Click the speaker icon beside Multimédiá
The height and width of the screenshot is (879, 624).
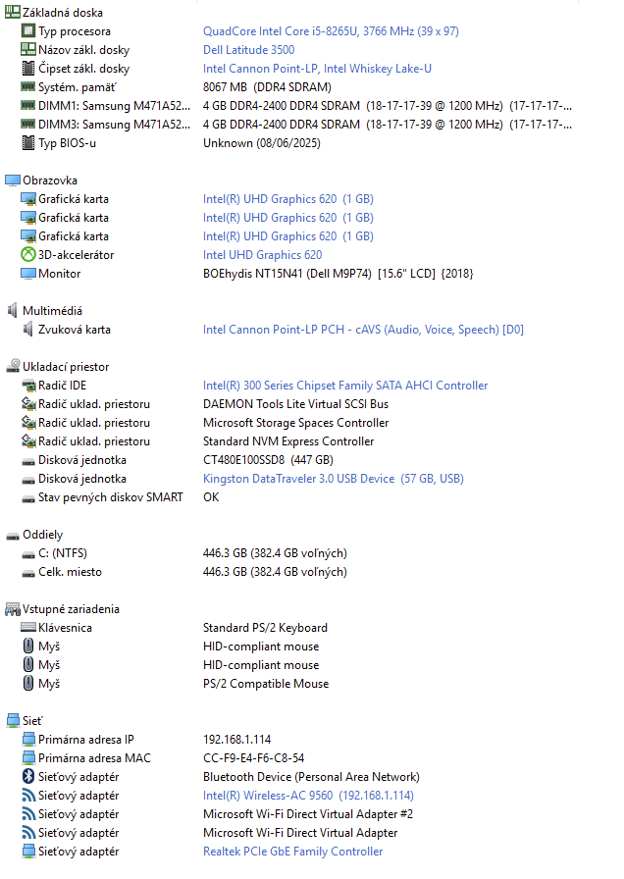[x=13, y=310]
